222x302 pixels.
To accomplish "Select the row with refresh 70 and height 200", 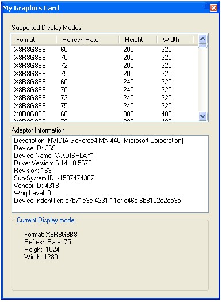I will pyautogui.click(x=104, y=58).
